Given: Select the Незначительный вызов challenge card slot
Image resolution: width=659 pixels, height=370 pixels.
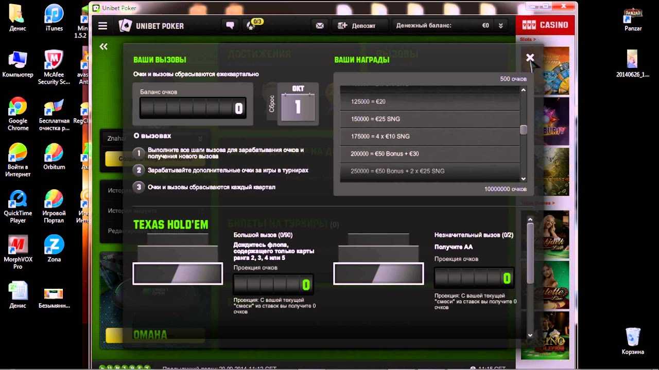Looking at the screenshot, I should tap(378, 273).
